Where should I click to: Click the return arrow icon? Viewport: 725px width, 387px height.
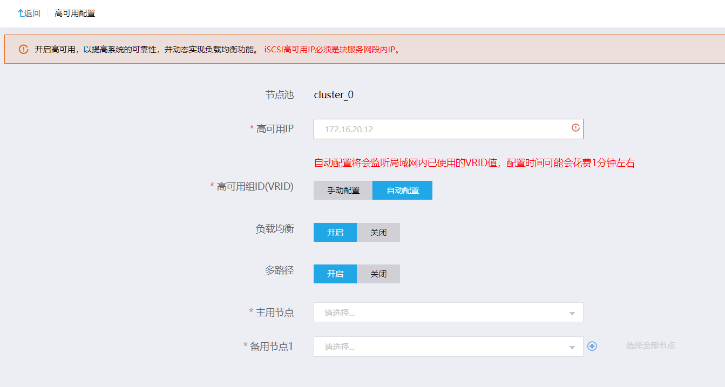tap(21, 13)
